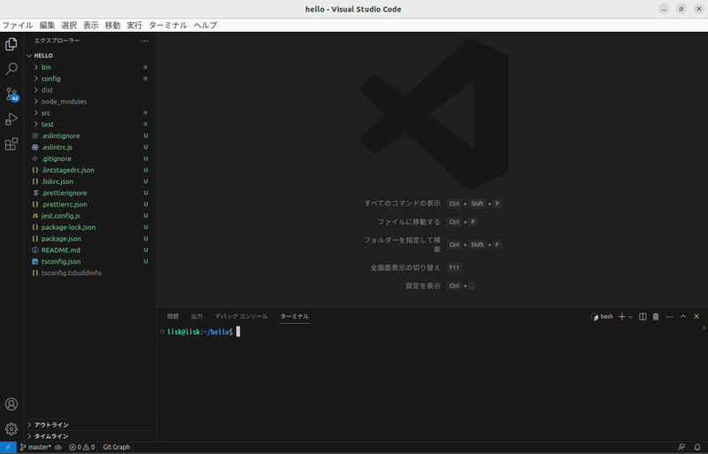Viewport: 708px width, 454px height.
Task: Click the master* branch indicator
Action: click(x=35, y=447)
